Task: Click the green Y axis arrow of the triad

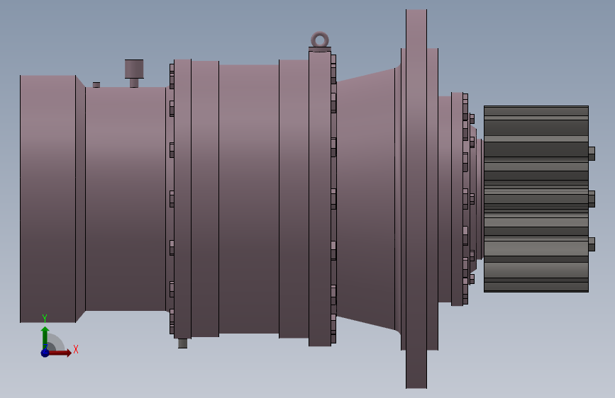Action: tap(45, 337)
